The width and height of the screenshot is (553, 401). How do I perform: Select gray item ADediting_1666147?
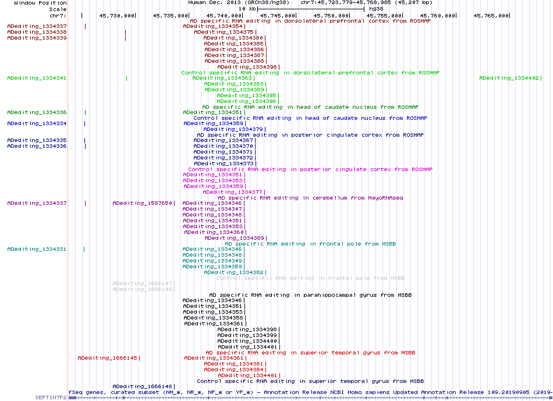coord(143,283)
